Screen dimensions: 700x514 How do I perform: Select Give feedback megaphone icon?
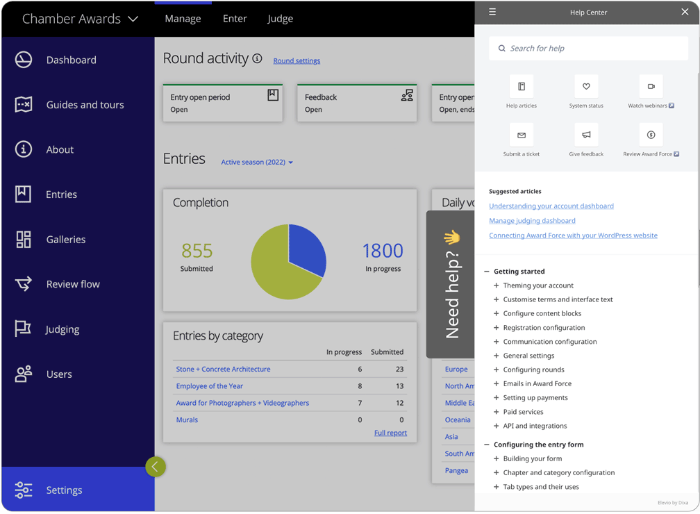coord(586,135)
